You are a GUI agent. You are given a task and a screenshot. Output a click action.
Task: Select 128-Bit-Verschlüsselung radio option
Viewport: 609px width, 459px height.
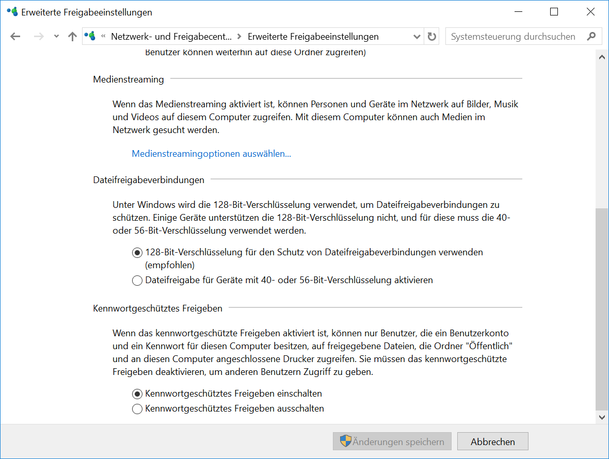[x=137, y=253]
